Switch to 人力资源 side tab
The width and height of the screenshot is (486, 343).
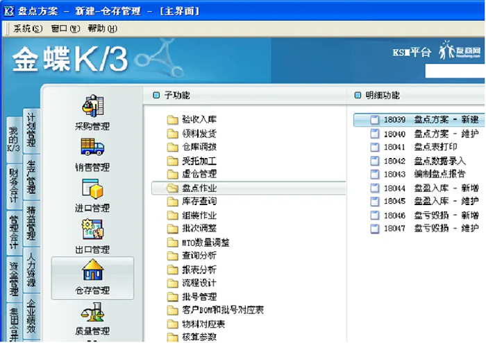pos(31,270)
